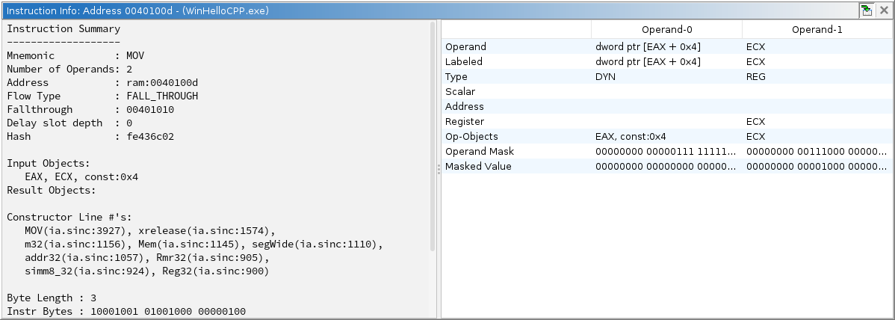Click the DYN type cell
The height and width of the screenshot is (320, 895).
(x=606, y=76)
